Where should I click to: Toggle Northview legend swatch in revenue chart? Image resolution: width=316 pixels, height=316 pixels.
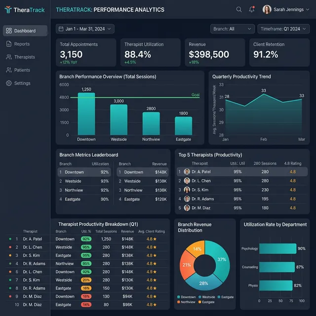point(179,302)
